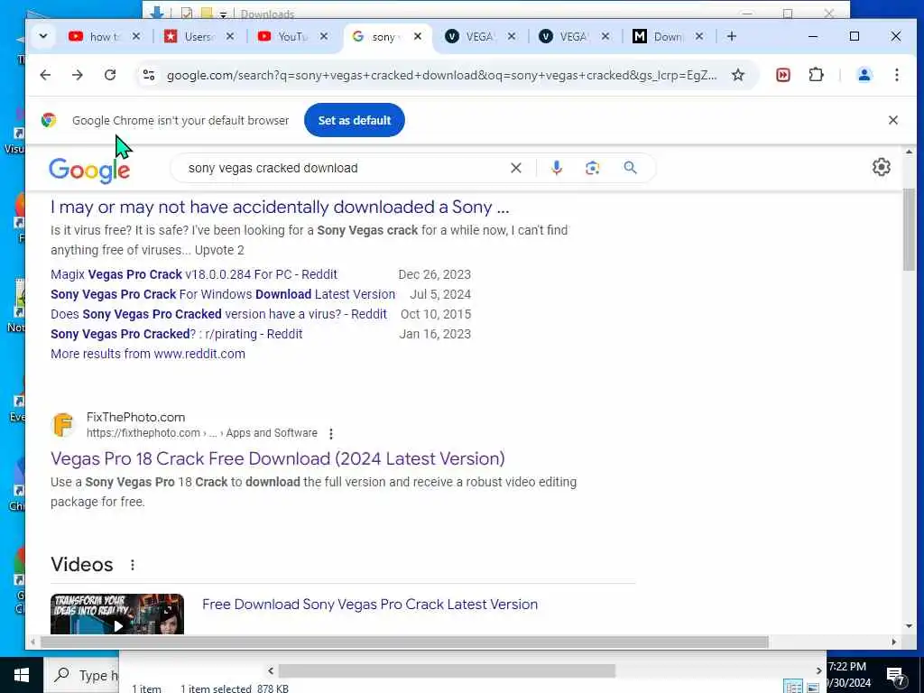Open the red extension icon in toolbar
Screen dimensions: 924x693
(782, 75)
